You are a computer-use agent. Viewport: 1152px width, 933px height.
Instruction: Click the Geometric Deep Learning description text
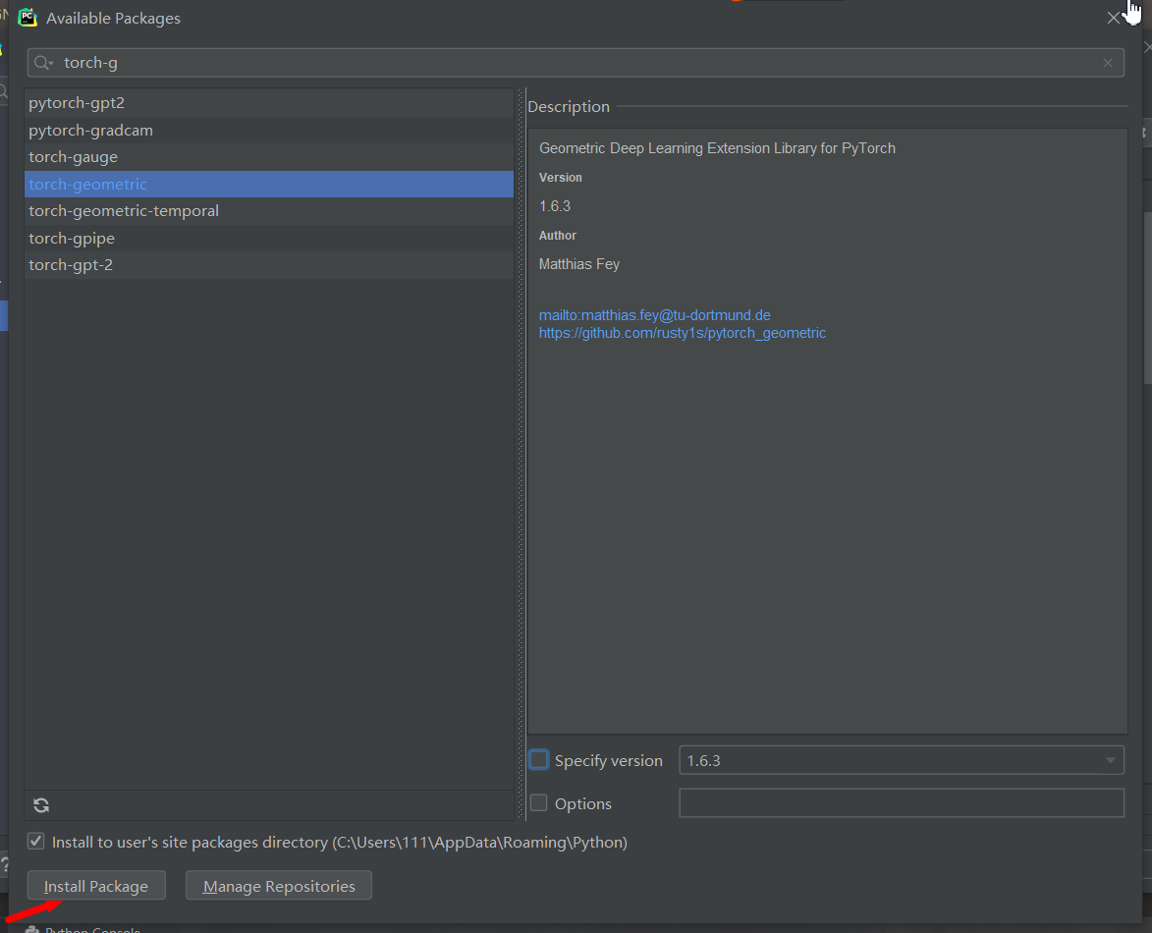[x=717, y=148]
